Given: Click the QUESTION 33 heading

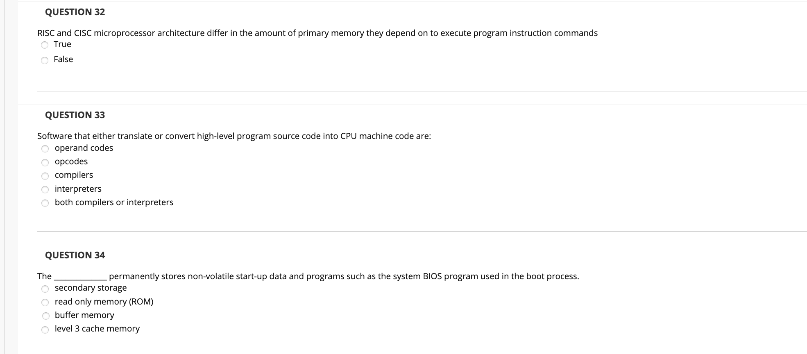Looking at the screenshot, I should [x=74, y=115].
